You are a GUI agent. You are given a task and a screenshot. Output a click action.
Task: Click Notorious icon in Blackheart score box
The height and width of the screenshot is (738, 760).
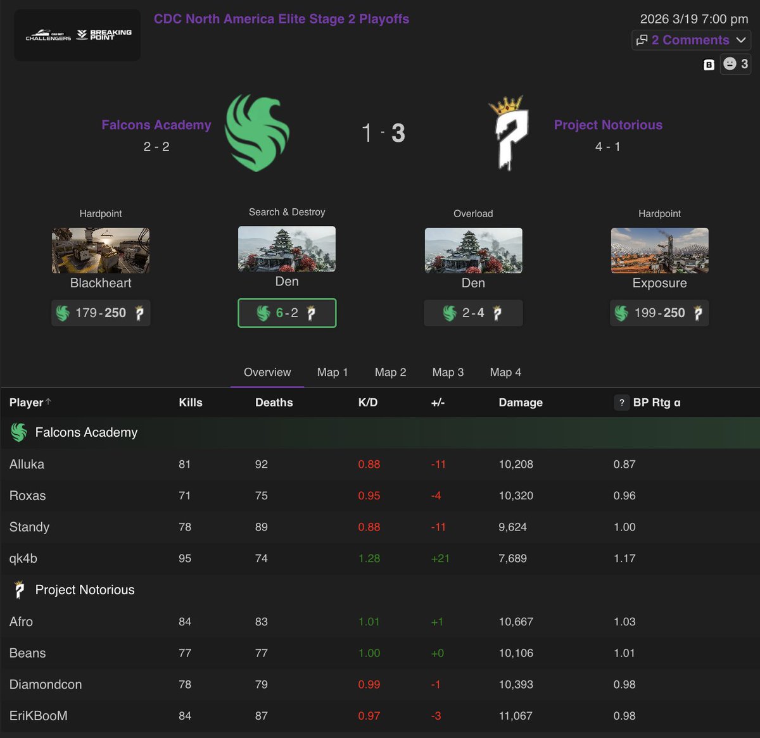139,313
